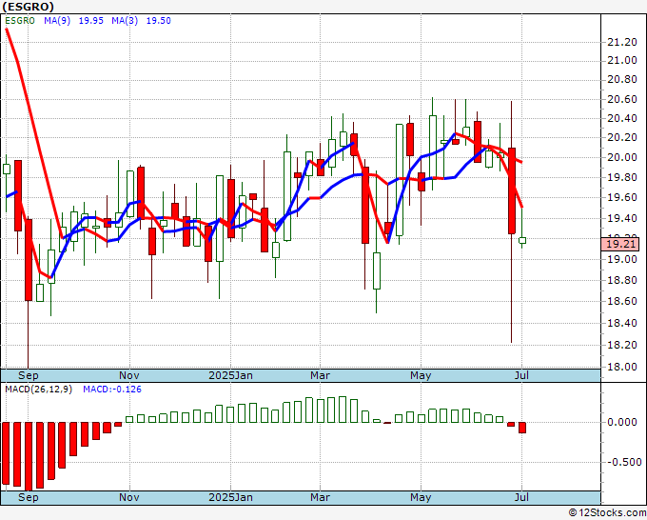
Task: Click 2025Jan on the price chart time axis
Action: point(230,375)
